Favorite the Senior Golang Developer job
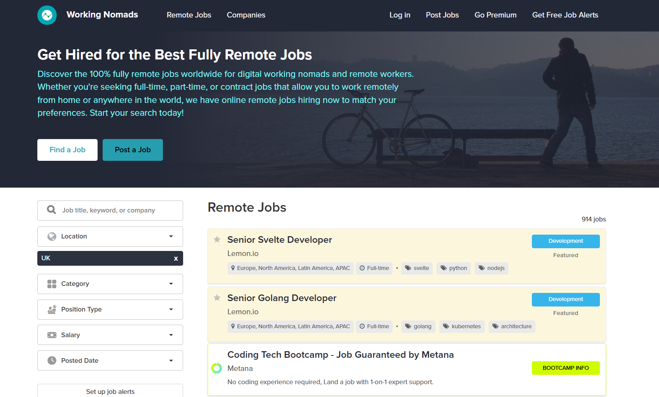659x397 pixels. coord(217,298)
